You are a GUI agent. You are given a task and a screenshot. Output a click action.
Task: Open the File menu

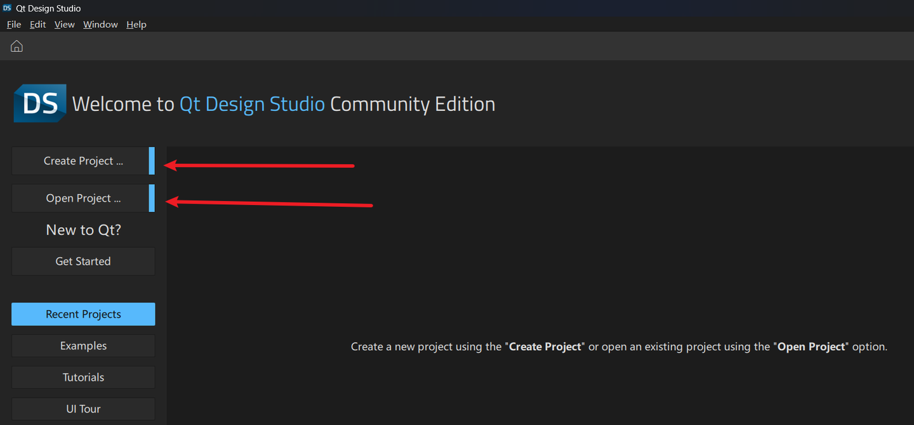point(14,25)
